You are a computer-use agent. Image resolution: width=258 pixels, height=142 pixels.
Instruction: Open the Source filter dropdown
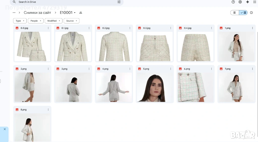71,21
